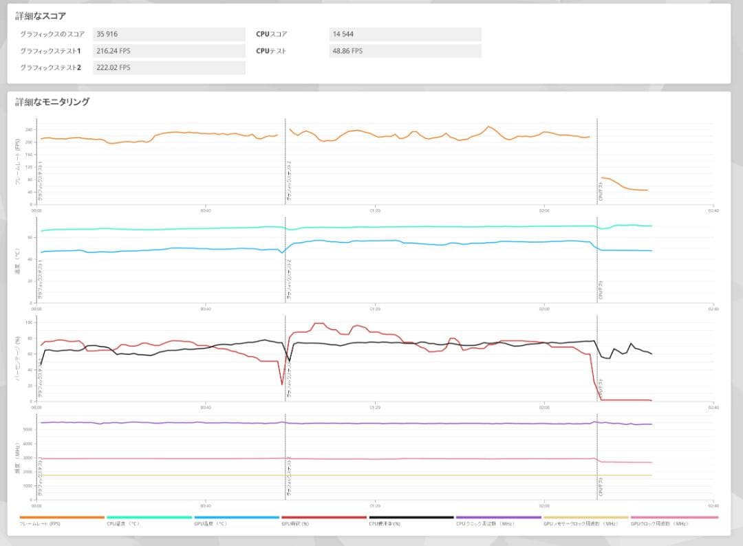The image size is (743, 546).
Task: Click the 詳細なスコア section heading
Action: pos(41,15)
